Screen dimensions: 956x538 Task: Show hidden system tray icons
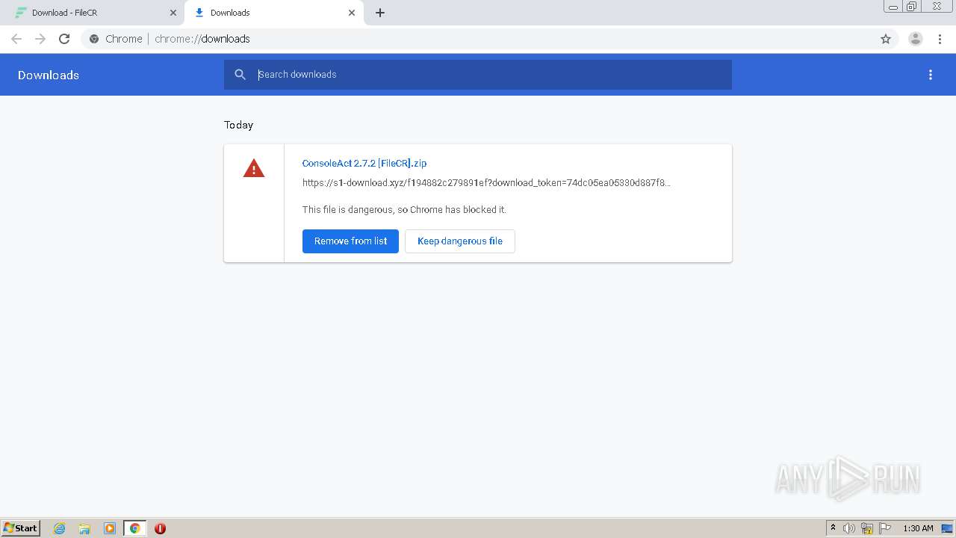tap(833, 528)
